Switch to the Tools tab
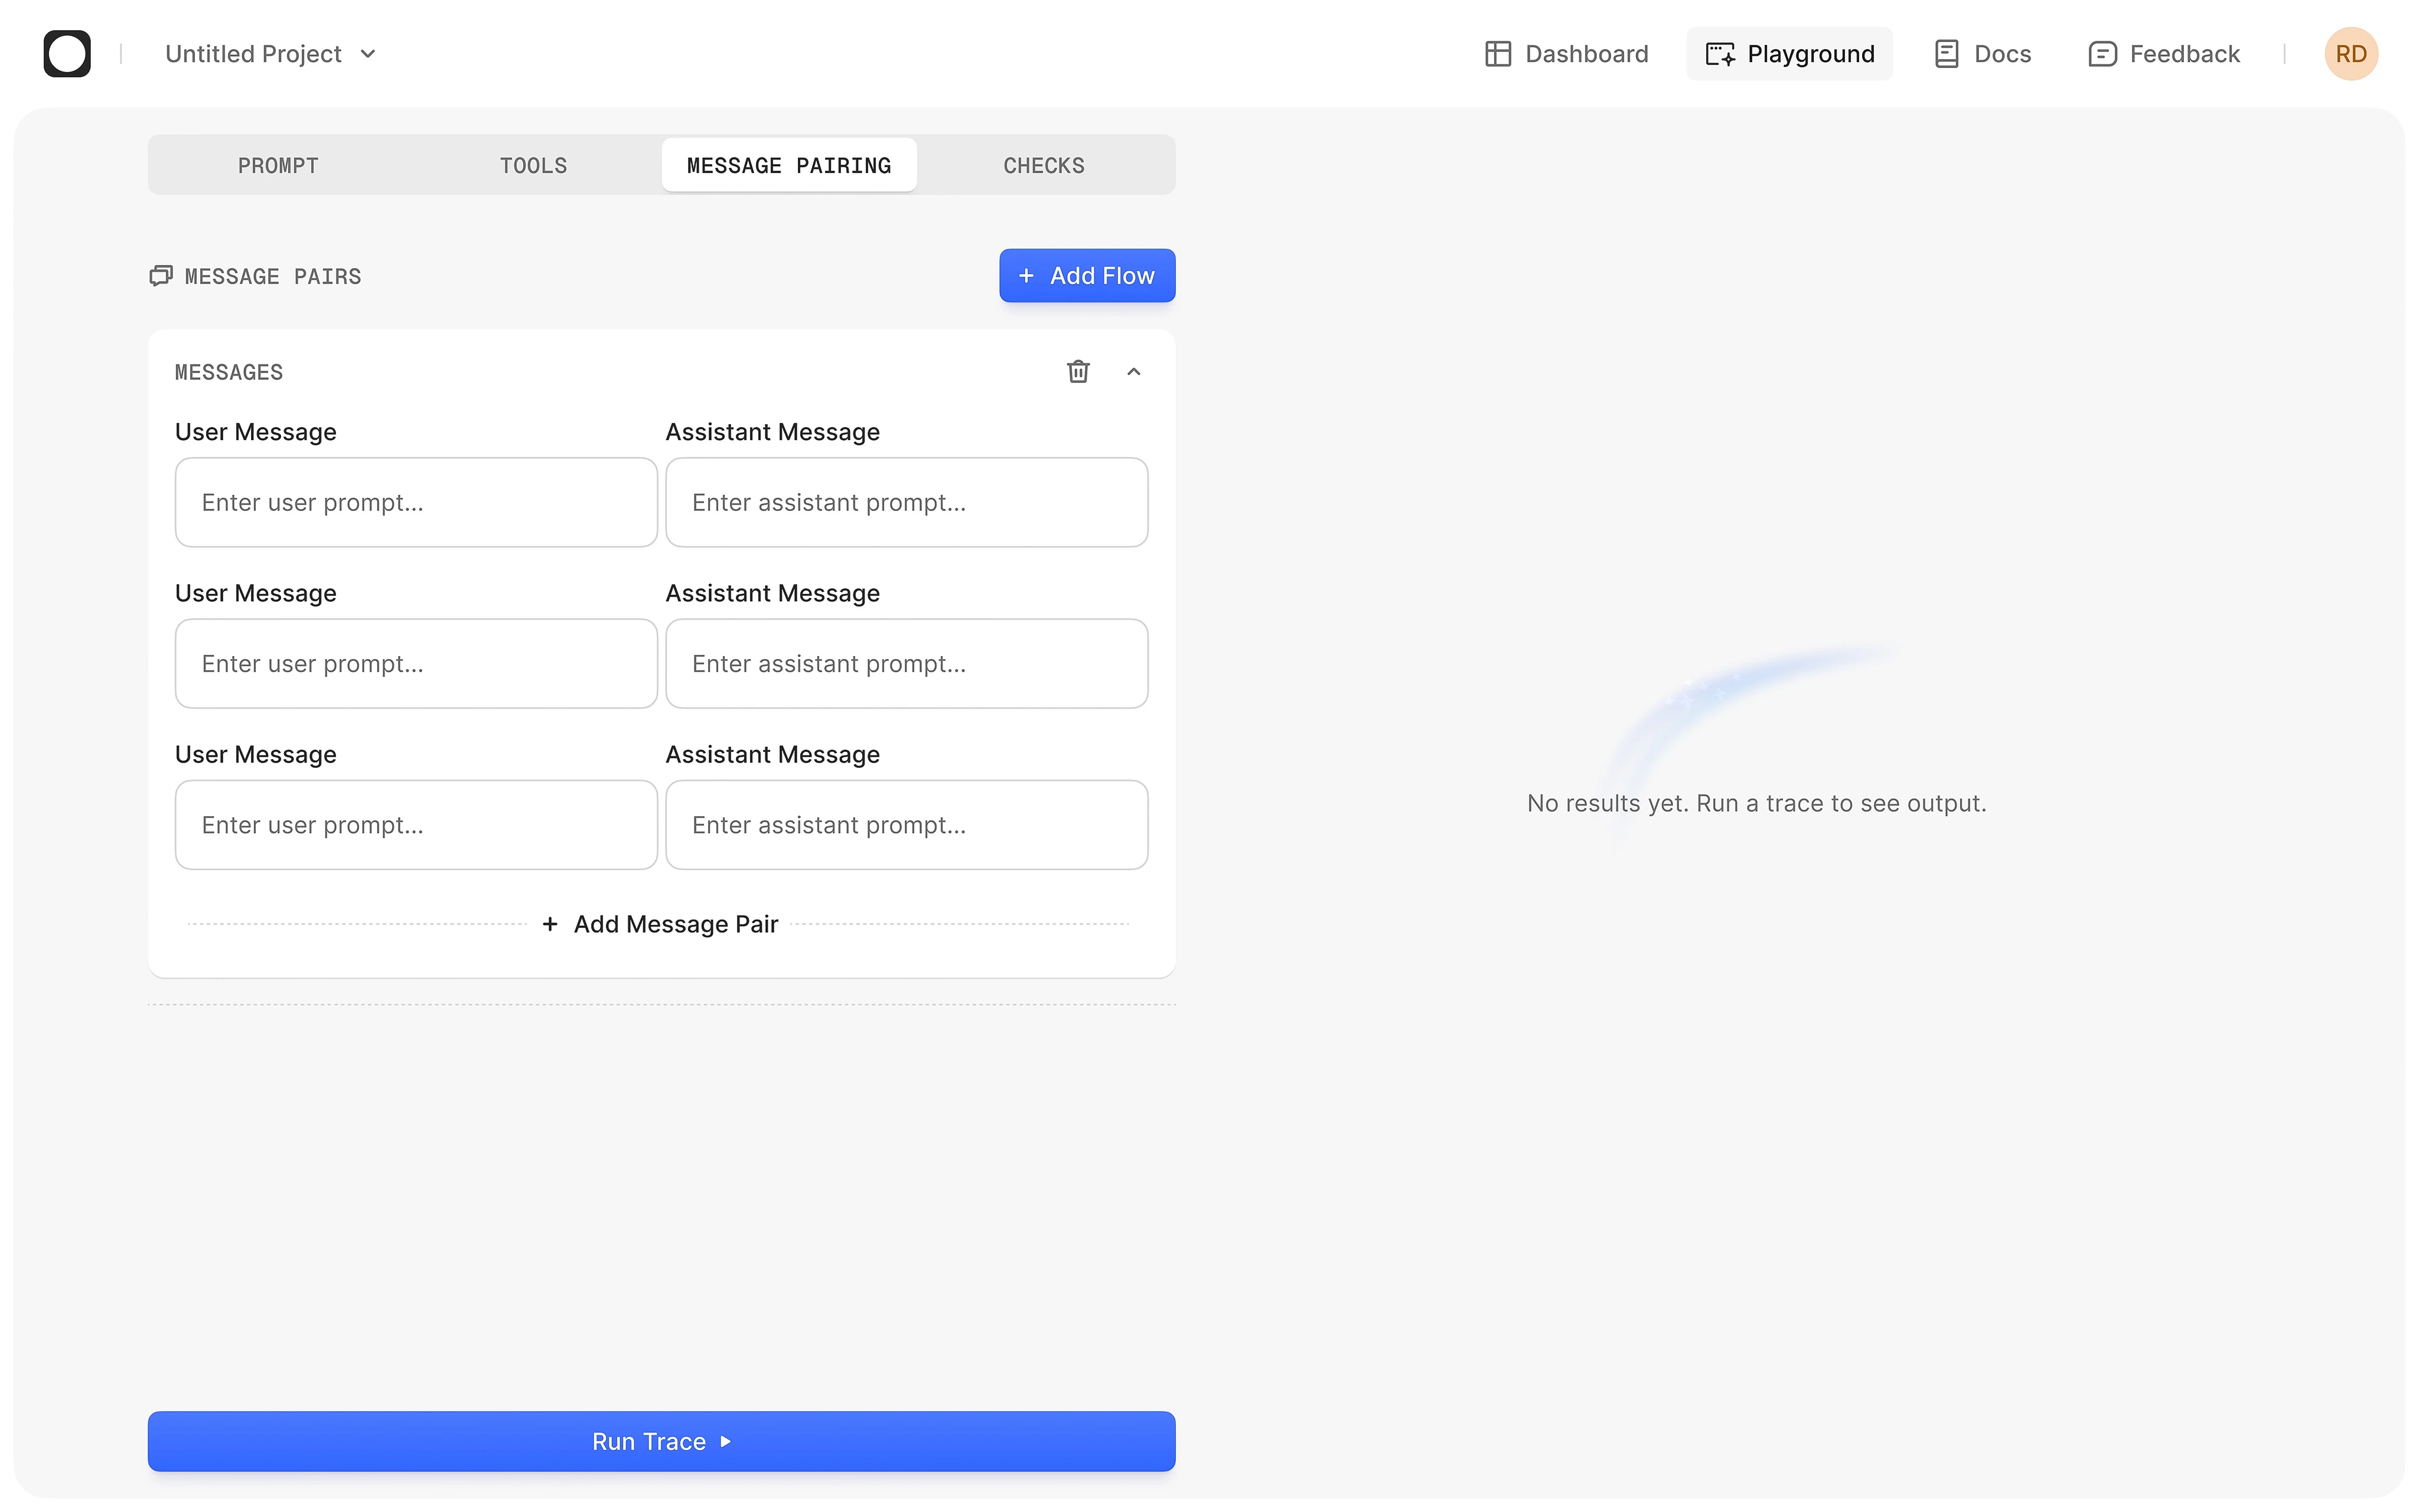Screen dimensions: 2419x1512 pyautogui.click(x=533, y=166)
